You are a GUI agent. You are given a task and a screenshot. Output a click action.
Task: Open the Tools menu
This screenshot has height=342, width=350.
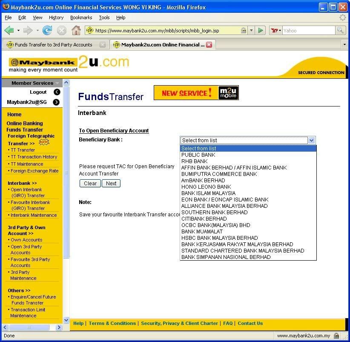point(104,17)
